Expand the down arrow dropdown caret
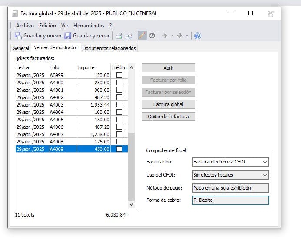Image resolution: width=301 pixels, height=240 pixels. pos(187,36)
